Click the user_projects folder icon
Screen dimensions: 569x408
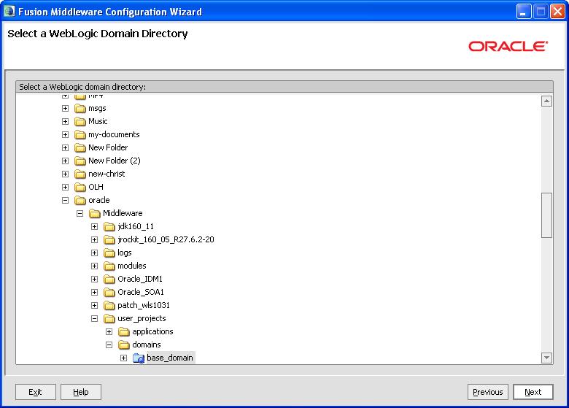pyautogui.click(x=109, y=319)
